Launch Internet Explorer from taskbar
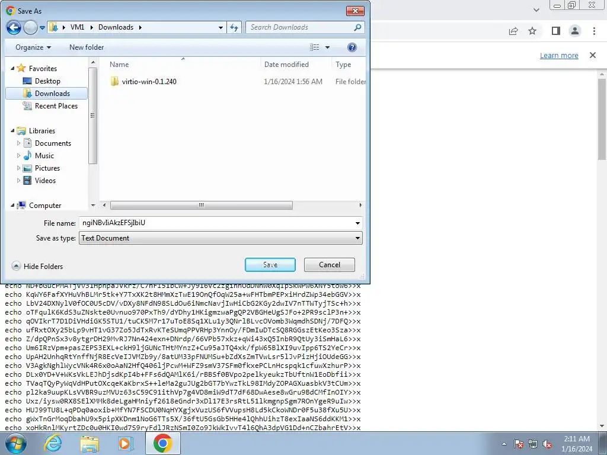 point(53,443)
